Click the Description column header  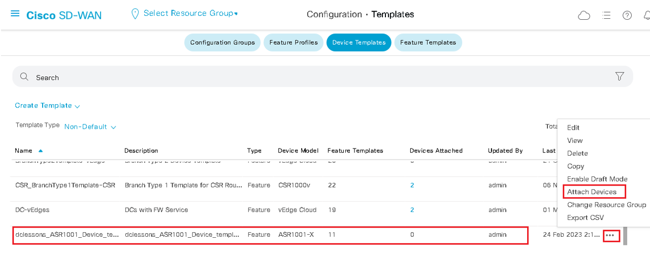click(141, 151)
